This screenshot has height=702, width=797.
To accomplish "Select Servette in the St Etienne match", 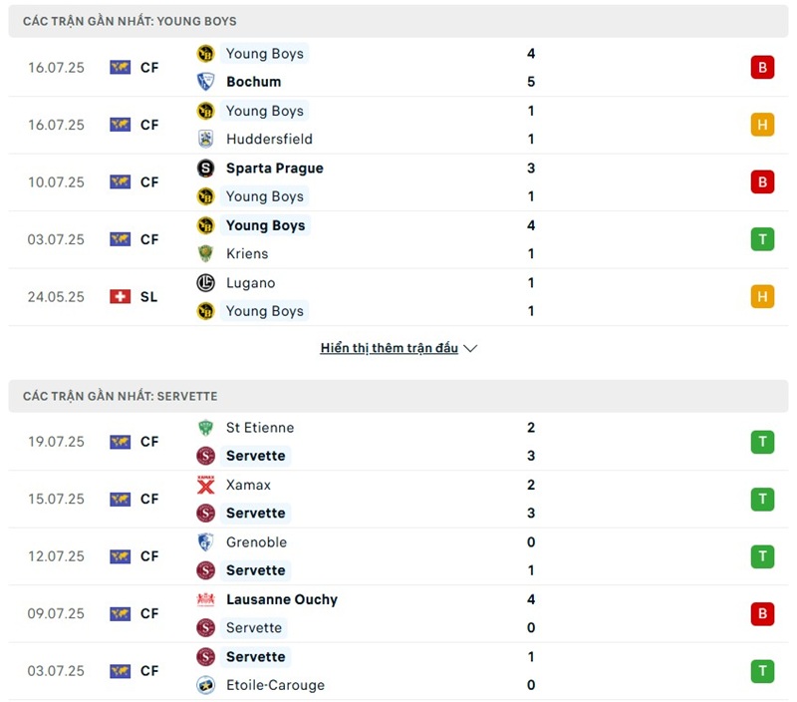I will [255, 456].
